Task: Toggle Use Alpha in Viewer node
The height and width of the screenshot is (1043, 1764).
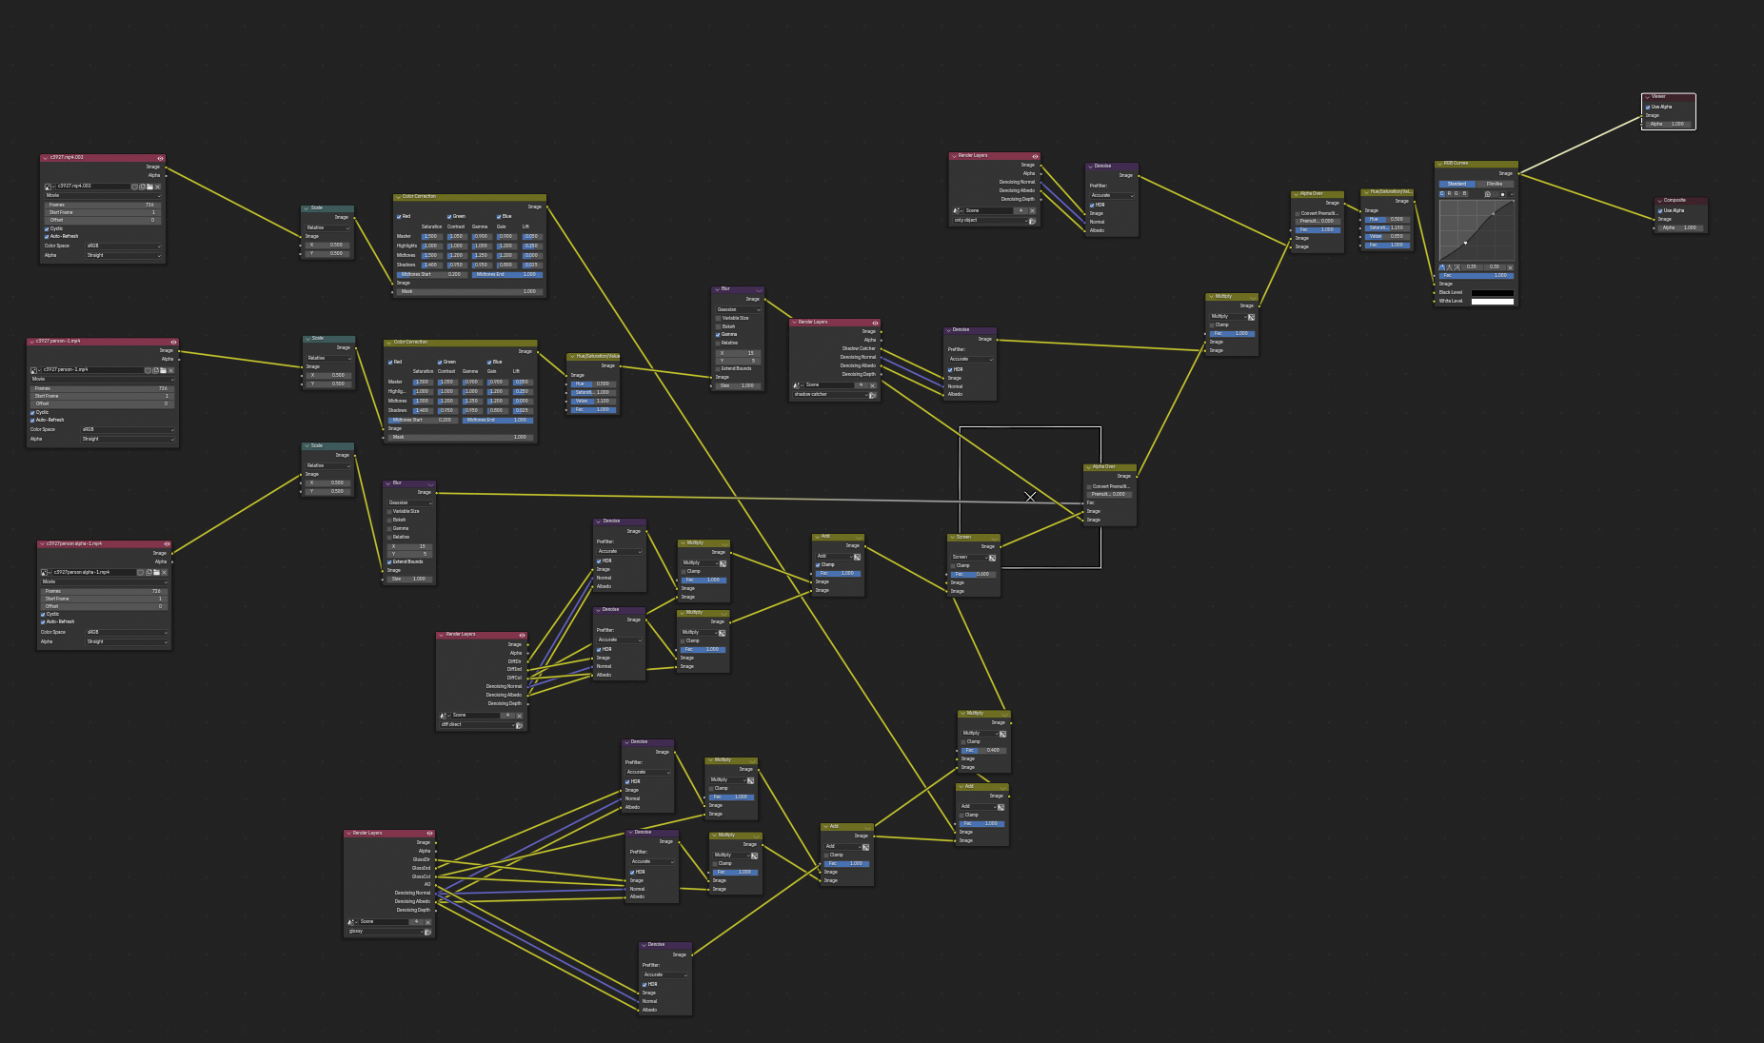Action: point(1648,108)
